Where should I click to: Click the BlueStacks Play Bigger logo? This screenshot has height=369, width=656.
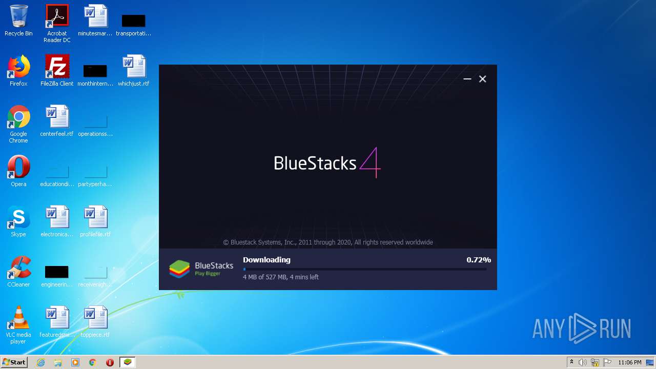(201, 269)
